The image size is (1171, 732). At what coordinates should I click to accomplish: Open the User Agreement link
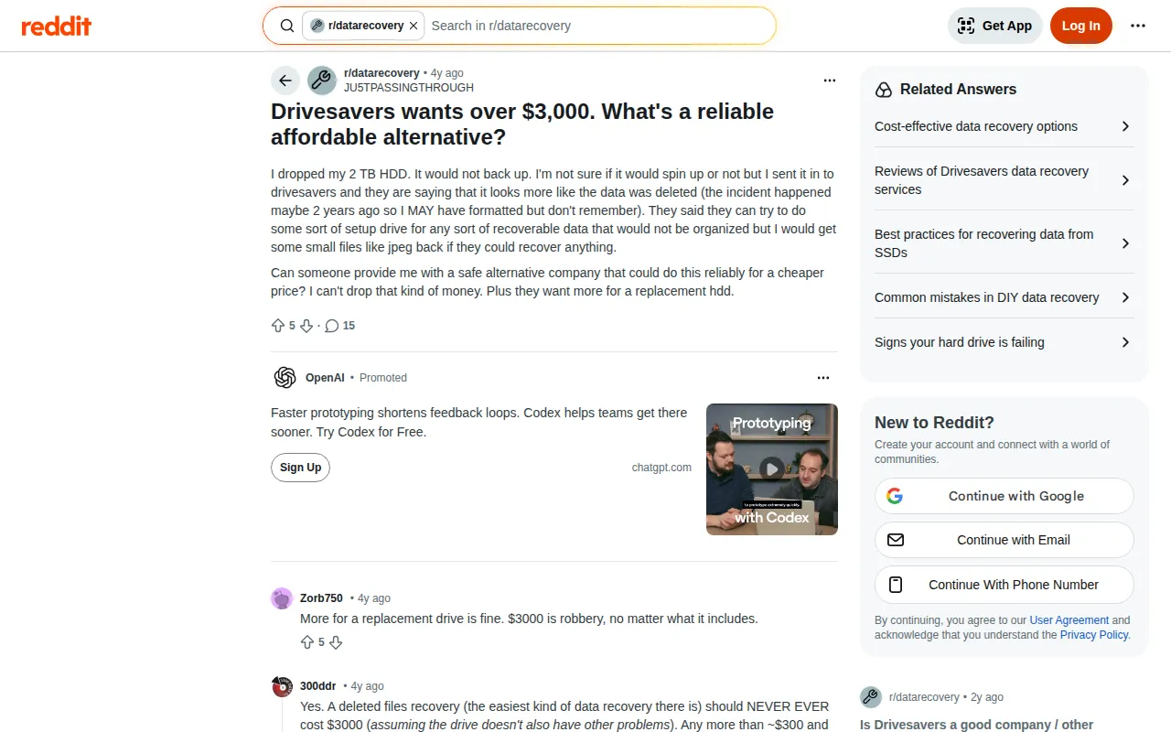coord(1069,620)
